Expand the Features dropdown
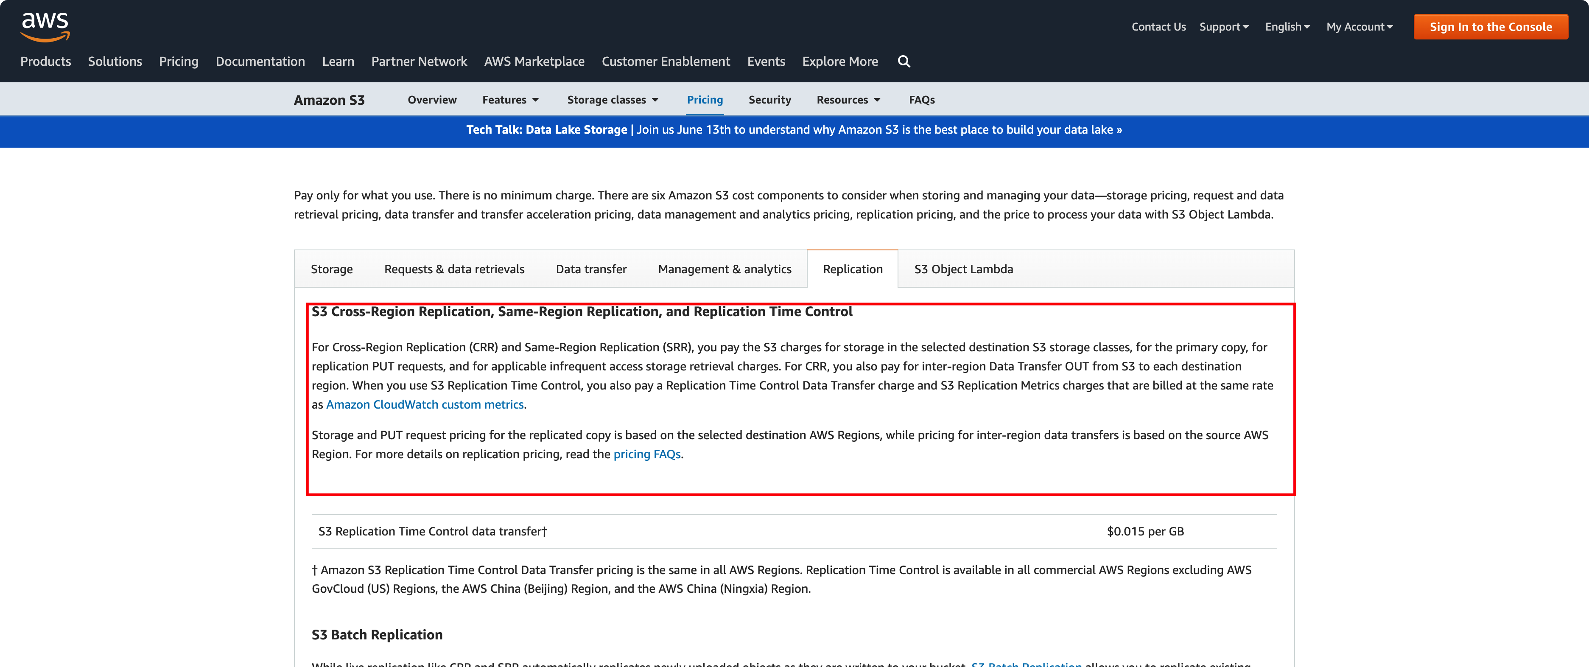The width and height of the screenshot is (1589, 667). pos(510,99)
